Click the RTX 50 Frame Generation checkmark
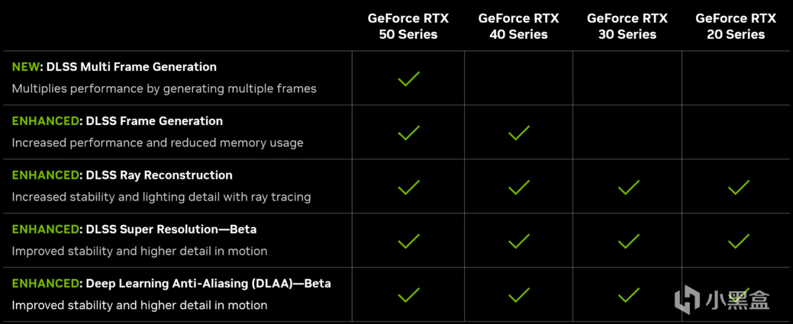 pos(408,133)
